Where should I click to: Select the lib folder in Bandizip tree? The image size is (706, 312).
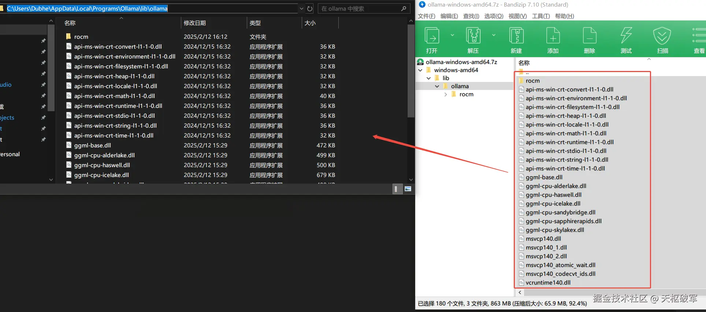coord(446,78)
